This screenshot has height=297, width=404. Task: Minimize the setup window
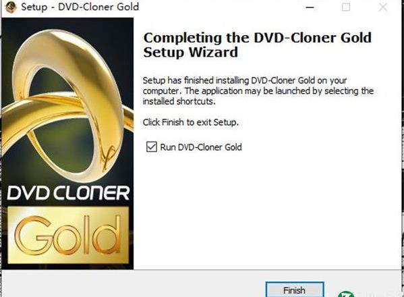[310, 7]
